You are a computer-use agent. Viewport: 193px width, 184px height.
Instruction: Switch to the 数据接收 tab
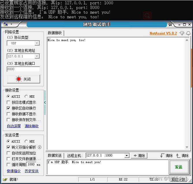[55, 33]
